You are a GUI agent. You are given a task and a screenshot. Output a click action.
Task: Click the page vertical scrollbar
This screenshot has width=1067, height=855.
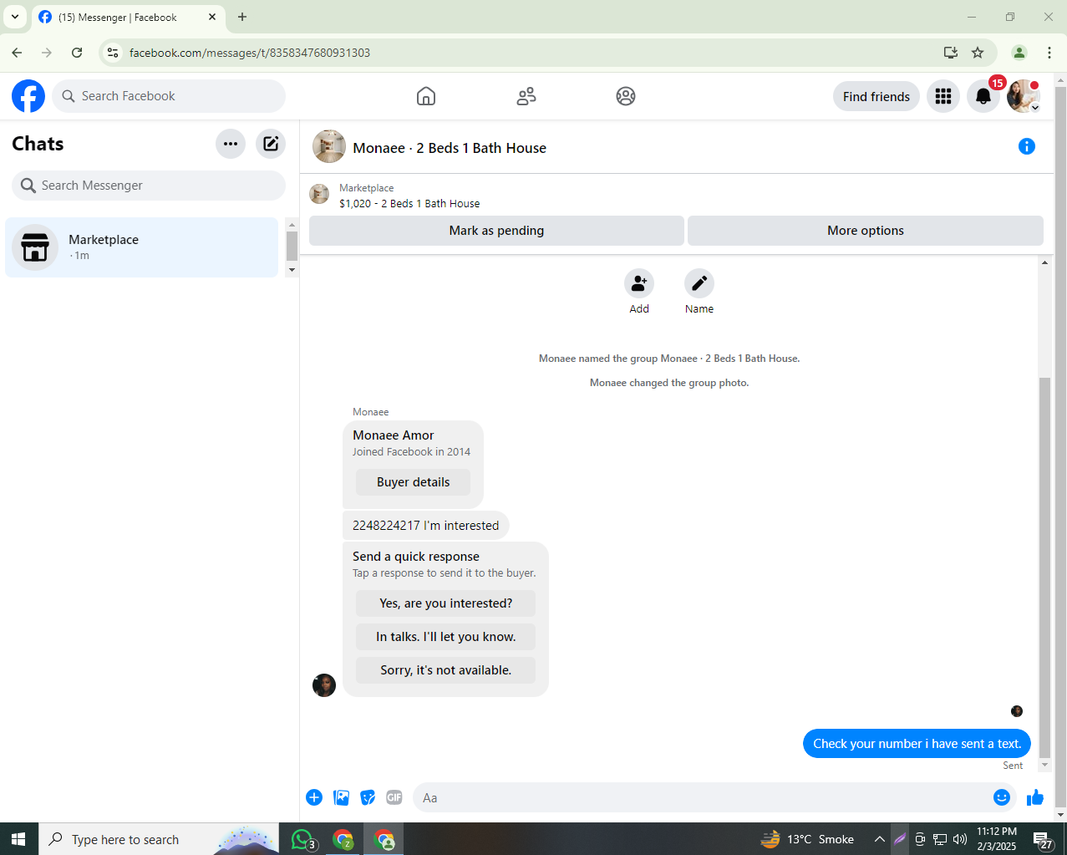pyautogui.click(x=1060, y=447)
